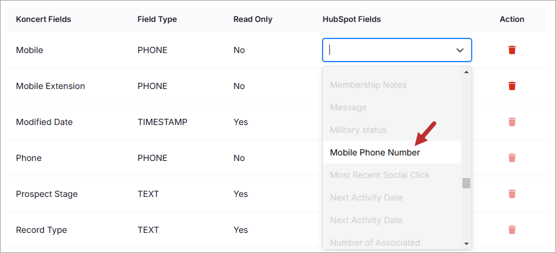Delete the Mobile field mapping row
556x253 pixels.
[x=511, y=50]
